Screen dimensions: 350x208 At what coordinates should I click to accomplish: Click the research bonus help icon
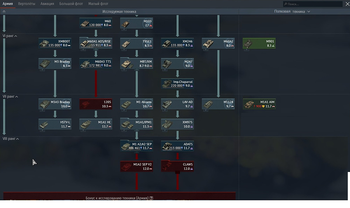[x=151, y=198]
